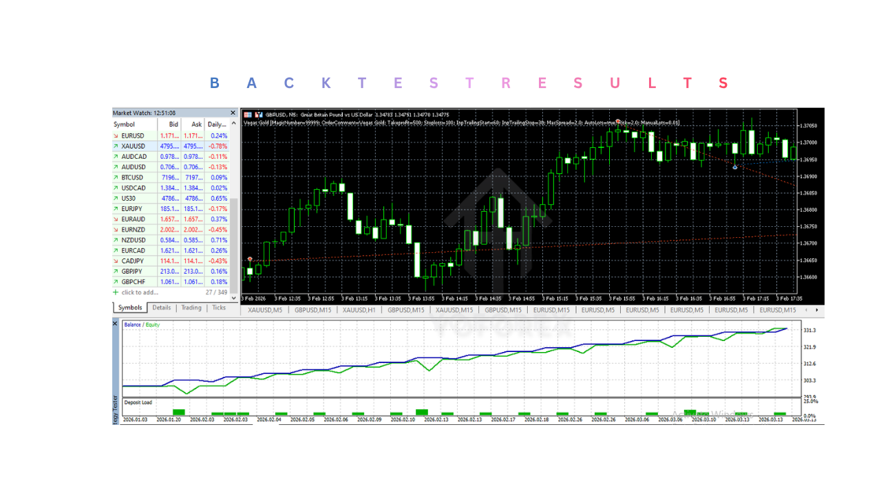Click the down-trend arrow beside EURUSD
The height and width of the screenshot is (495, 881).
117,135
